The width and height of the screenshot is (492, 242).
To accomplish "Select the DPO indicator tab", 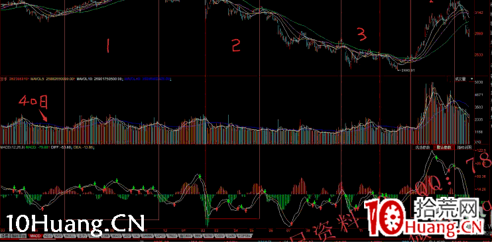I will (x=159, y=236).
